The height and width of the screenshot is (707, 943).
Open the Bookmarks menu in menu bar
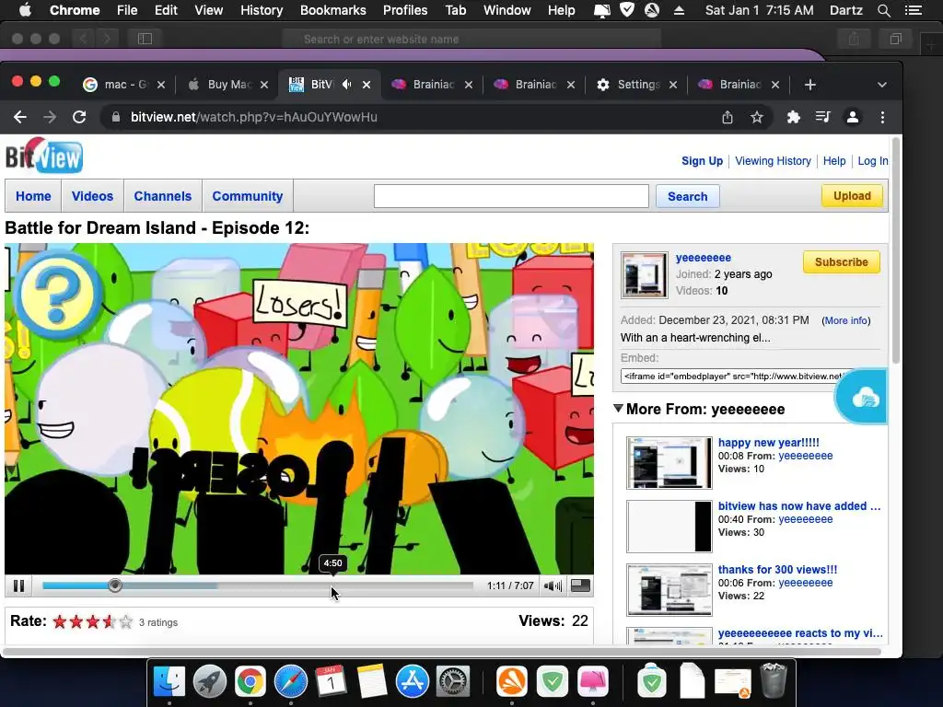[x=333, y=10]
